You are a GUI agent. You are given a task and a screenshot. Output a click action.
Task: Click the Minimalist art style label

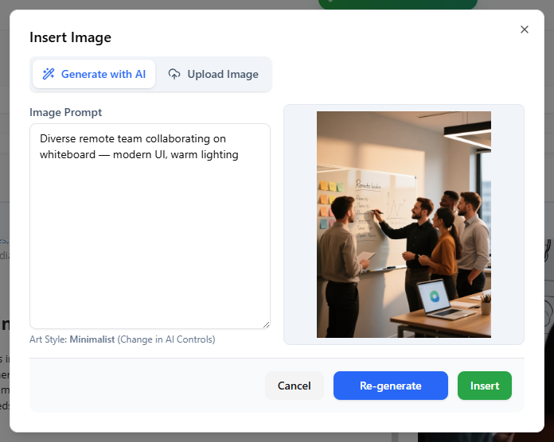92,339
